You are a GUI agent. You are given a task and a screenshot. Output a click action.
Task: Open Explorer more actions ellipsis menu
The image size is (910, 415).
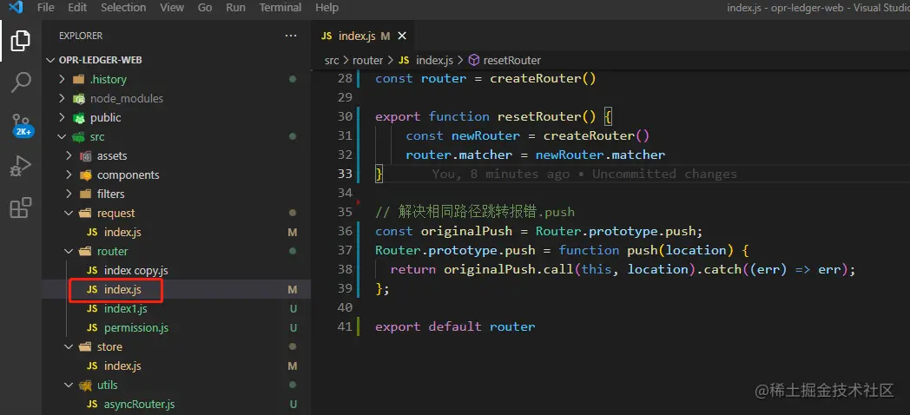[x=291, y=36]
